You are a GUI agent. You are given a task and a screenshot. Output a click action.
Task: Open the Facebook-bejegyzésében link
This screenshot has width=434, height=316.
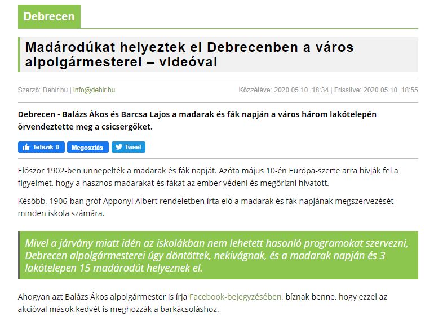pos(235,297)
